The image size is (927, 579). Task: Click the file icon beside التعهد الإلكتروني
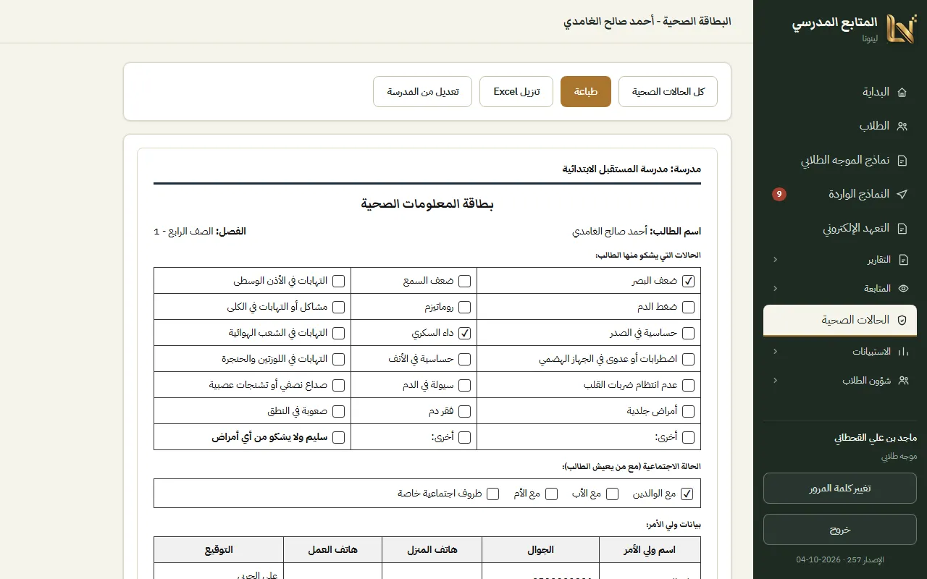point(902,229)
